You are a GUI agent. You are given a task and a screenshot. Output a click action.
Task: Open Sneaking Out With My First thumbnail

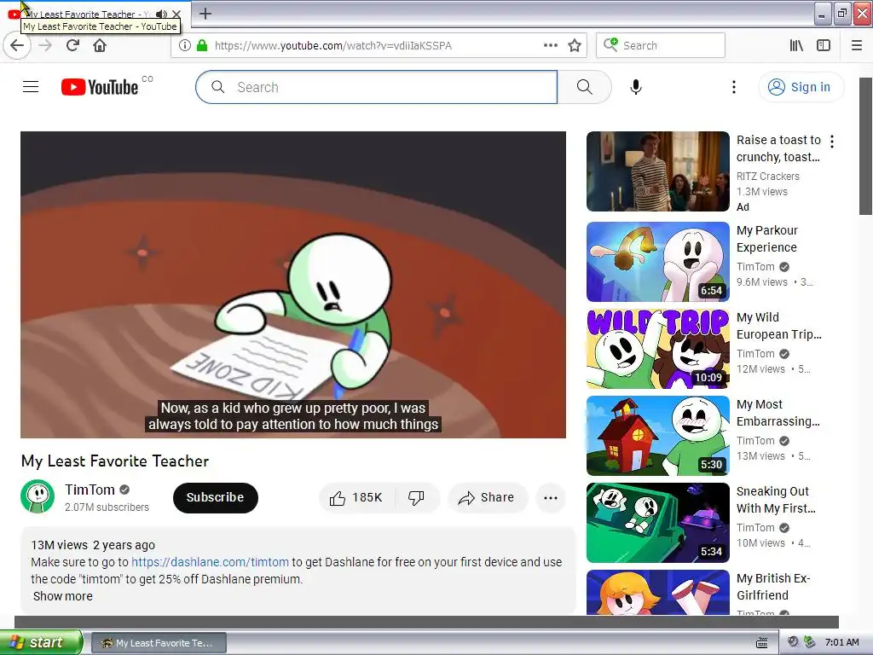point(657,523)
